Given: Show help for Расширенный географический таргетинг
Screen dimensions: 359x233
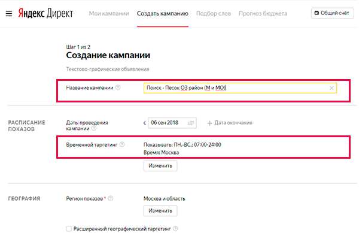Looking at the screenshot, I should (175, 228).
